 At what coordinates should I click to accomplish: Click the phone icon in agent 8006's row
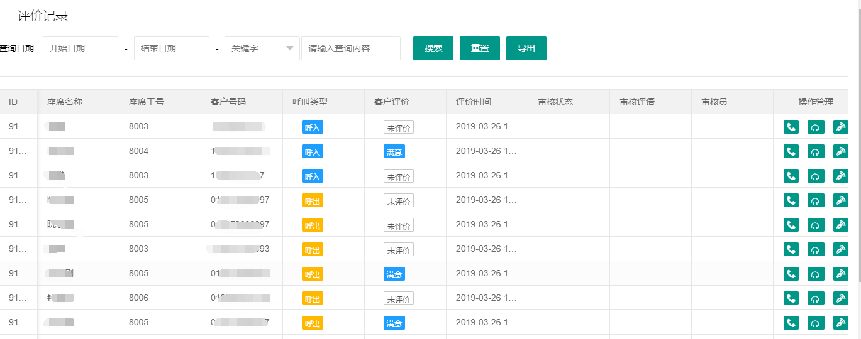pyautogui.click(x=791, y=298)
